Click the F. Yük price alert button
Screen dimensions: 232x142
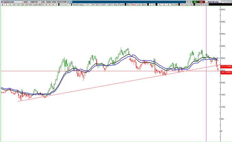click(x=108, y=4)
